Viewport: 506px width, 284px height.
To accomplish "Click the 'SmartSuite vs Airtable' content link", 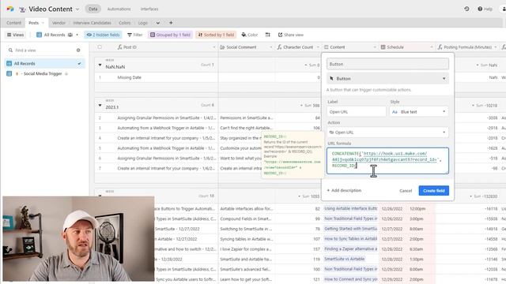I will click(345, 259).
